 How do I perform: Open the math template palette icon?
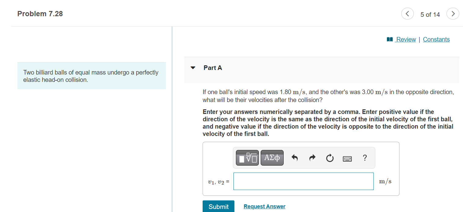click(x=247, y=158)
